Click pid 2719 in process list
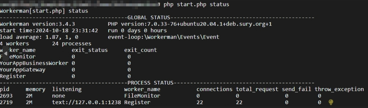 [6, 102]
